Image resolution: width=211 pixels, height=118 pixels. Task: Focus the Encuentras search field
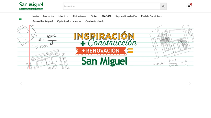(112, 6)
